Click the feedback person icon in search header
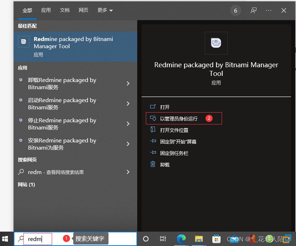 click(253, 10)
